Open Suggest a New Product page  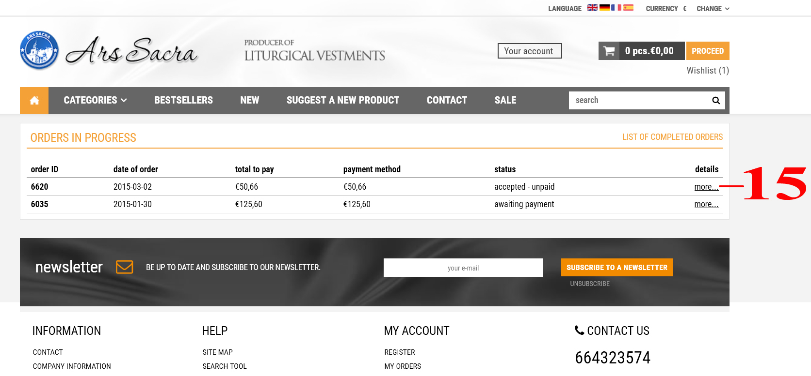click(x=342, y=100)
